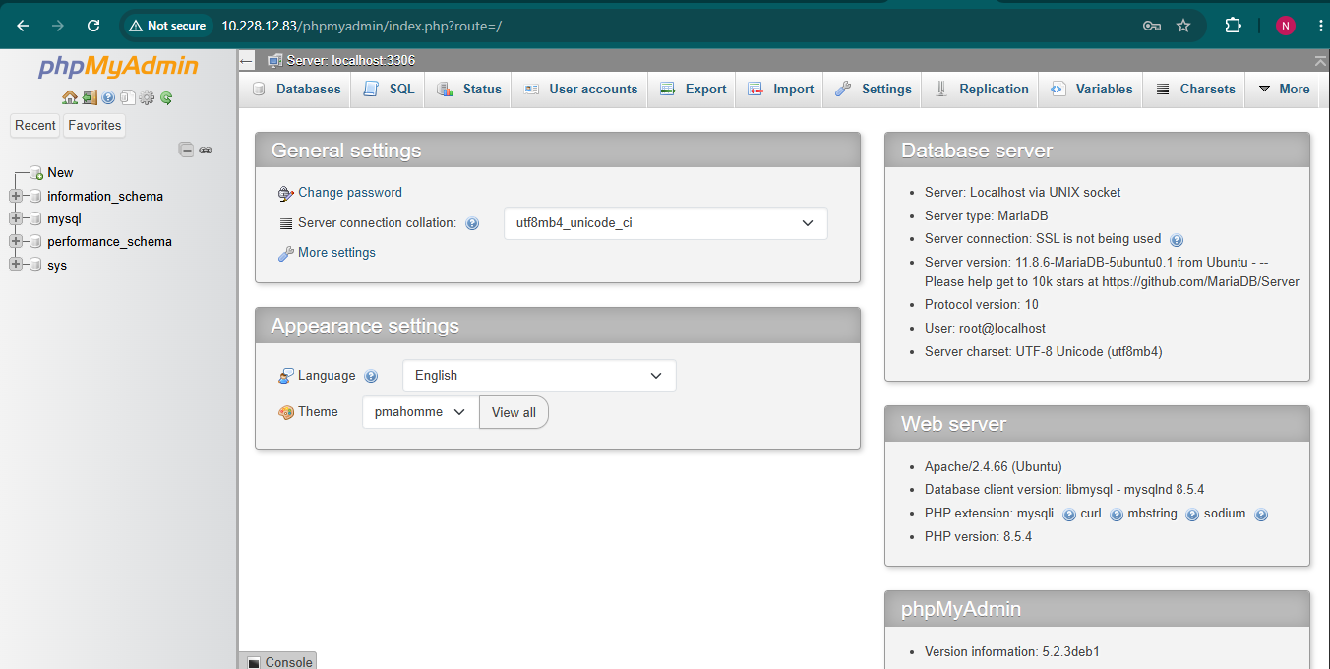Click the Change password link
1330x669 pixels.
pos(350,193)
